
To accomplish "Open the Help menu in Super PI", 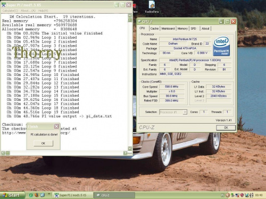I will click(43, 11).
